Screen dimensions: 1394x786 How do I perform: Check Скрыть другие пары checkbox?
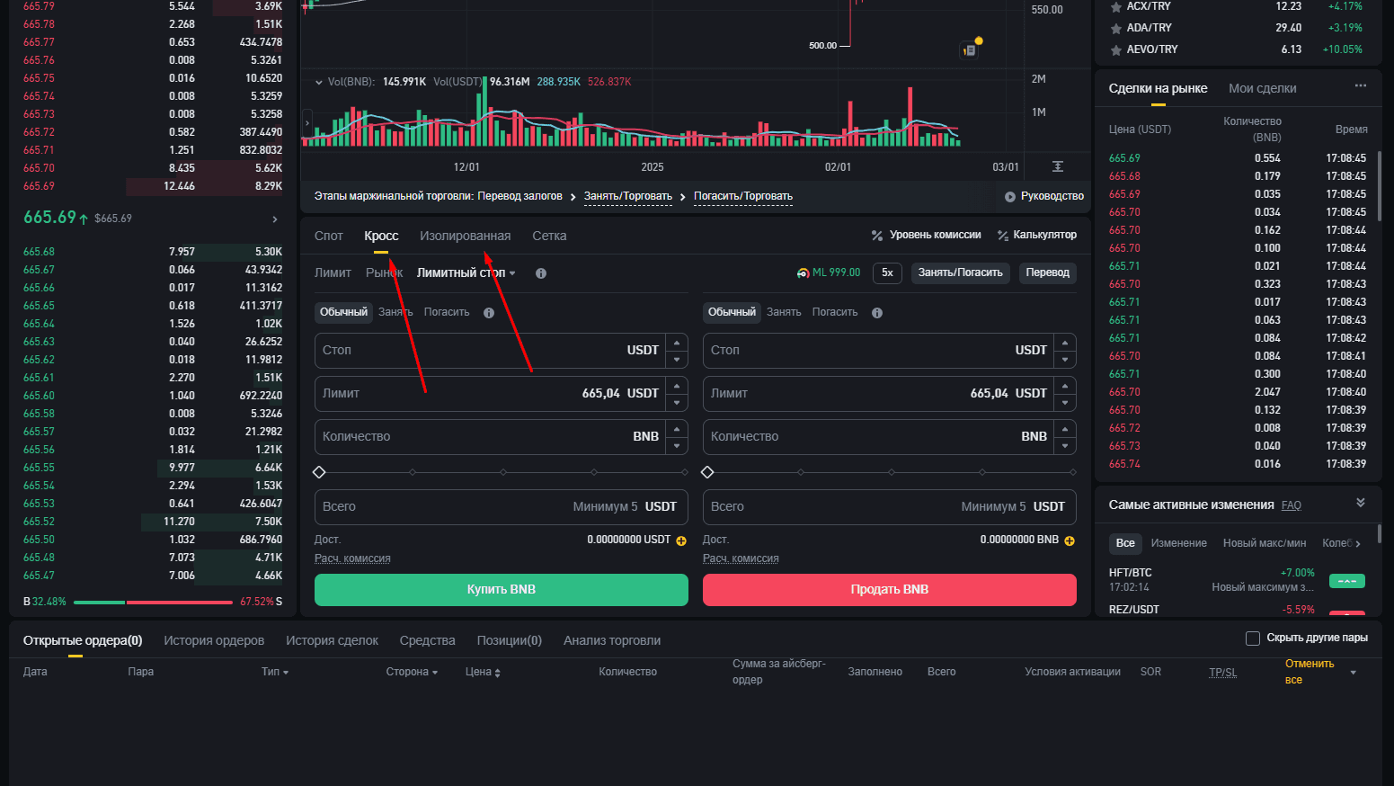pos(1253,639)
